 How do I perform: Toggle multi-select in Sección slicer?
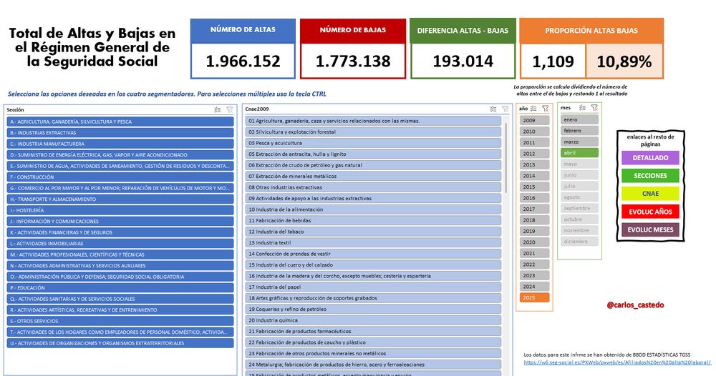click(218, 110)
